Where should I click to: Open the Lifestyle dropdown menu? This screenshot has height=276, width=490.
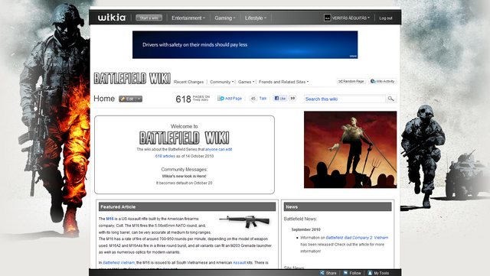(x=256, y=18)
